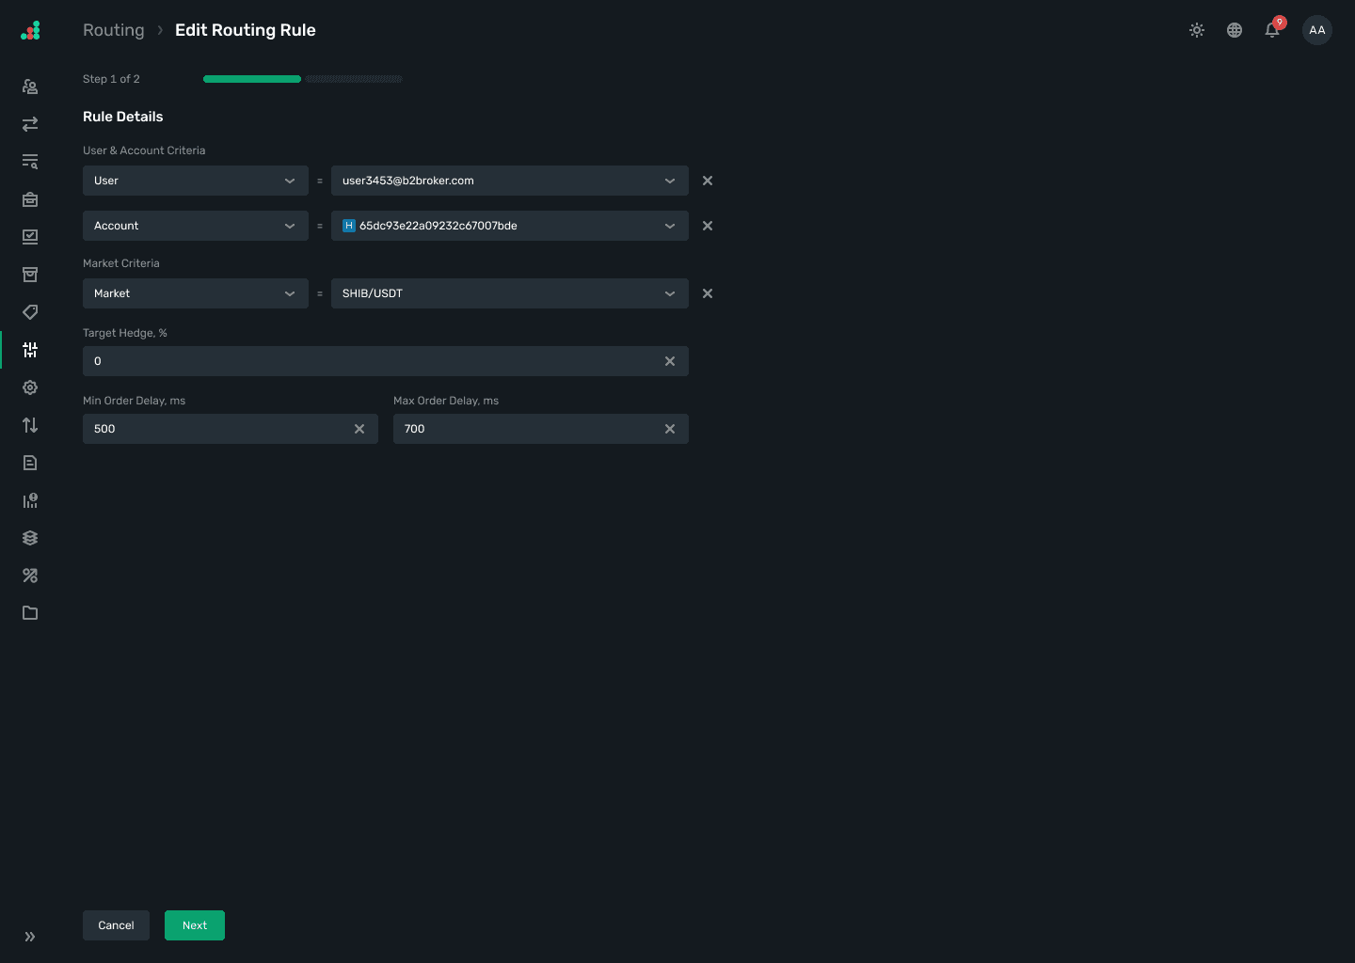Click the briefcase sidebar icon
The height and width of the screenshot is (963, 1355).
click(x=30, y=199)
